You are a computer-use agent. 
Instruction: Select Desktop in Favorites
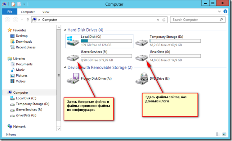tap(22, 36)
